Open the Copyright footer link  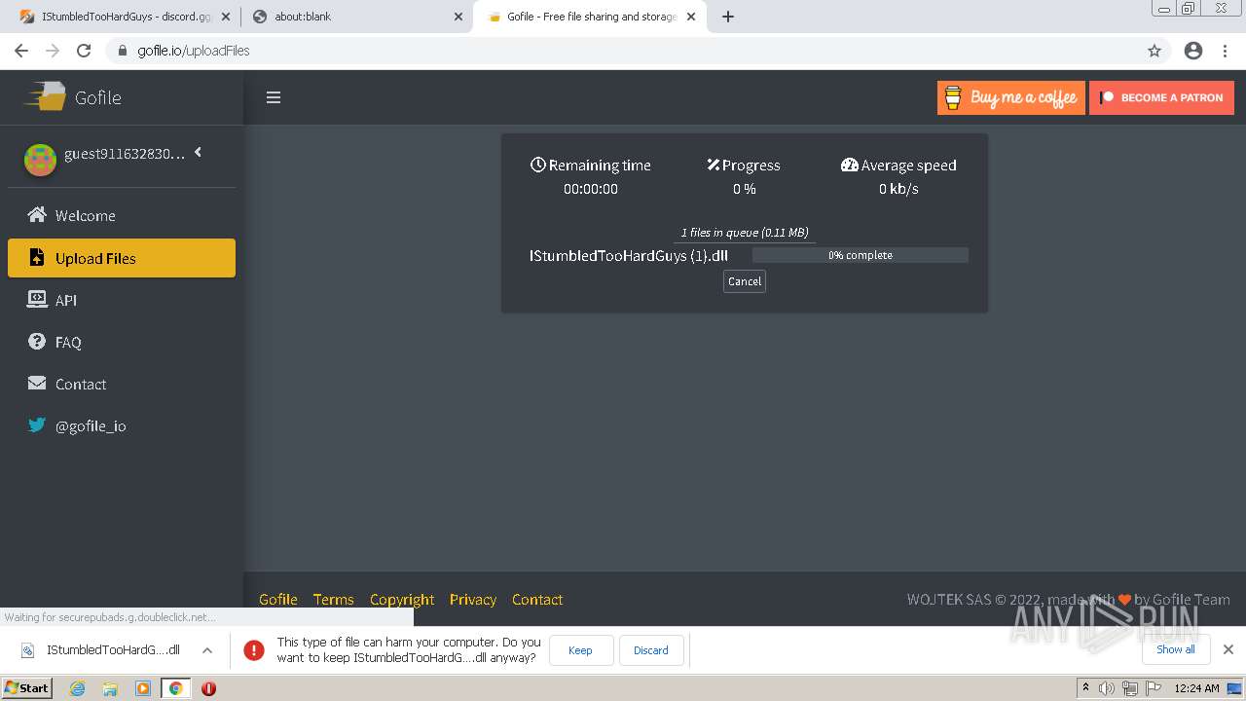pyautogui.click(x=402, y=600)
